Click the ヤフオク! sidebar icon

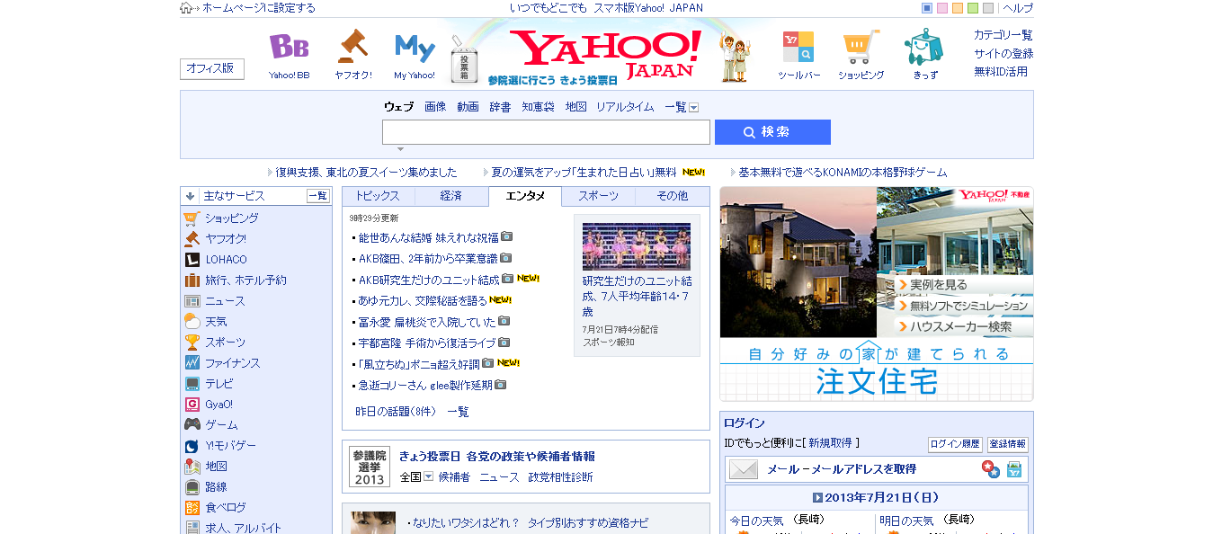pyautogui.click(x=192, y=238)
